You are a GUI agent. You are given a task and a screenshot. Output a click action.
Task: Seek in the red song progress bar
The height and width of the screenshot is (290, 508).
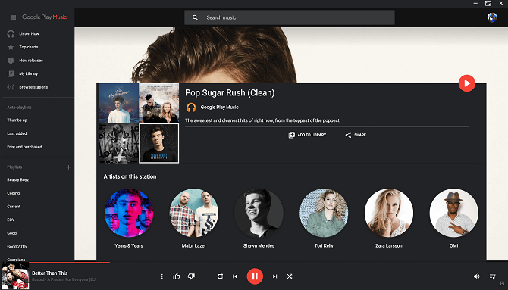coord(70,263)
